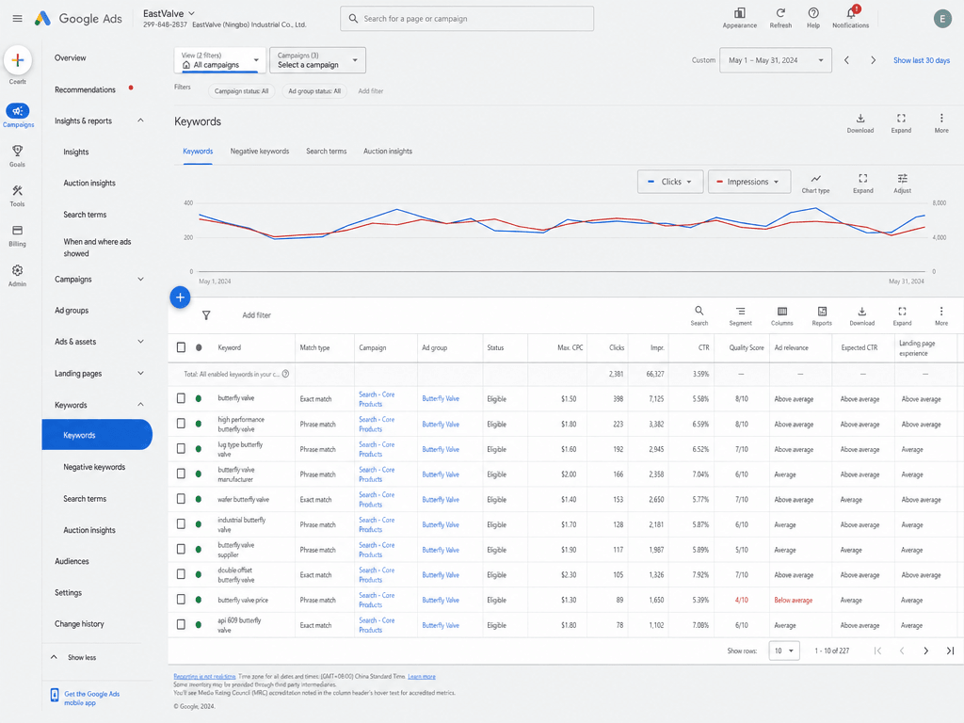This screenshot has width=964, height=723.
Task: Switch to Auction insights tab
Action: (387, 152)
